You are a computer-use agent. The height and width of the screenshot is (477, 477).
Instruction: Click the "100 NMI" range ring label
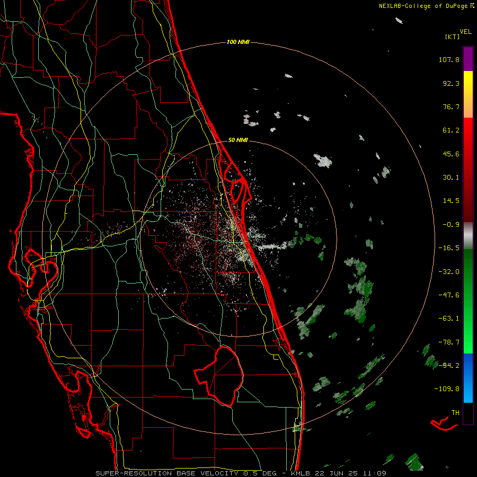tap(238, 42)
